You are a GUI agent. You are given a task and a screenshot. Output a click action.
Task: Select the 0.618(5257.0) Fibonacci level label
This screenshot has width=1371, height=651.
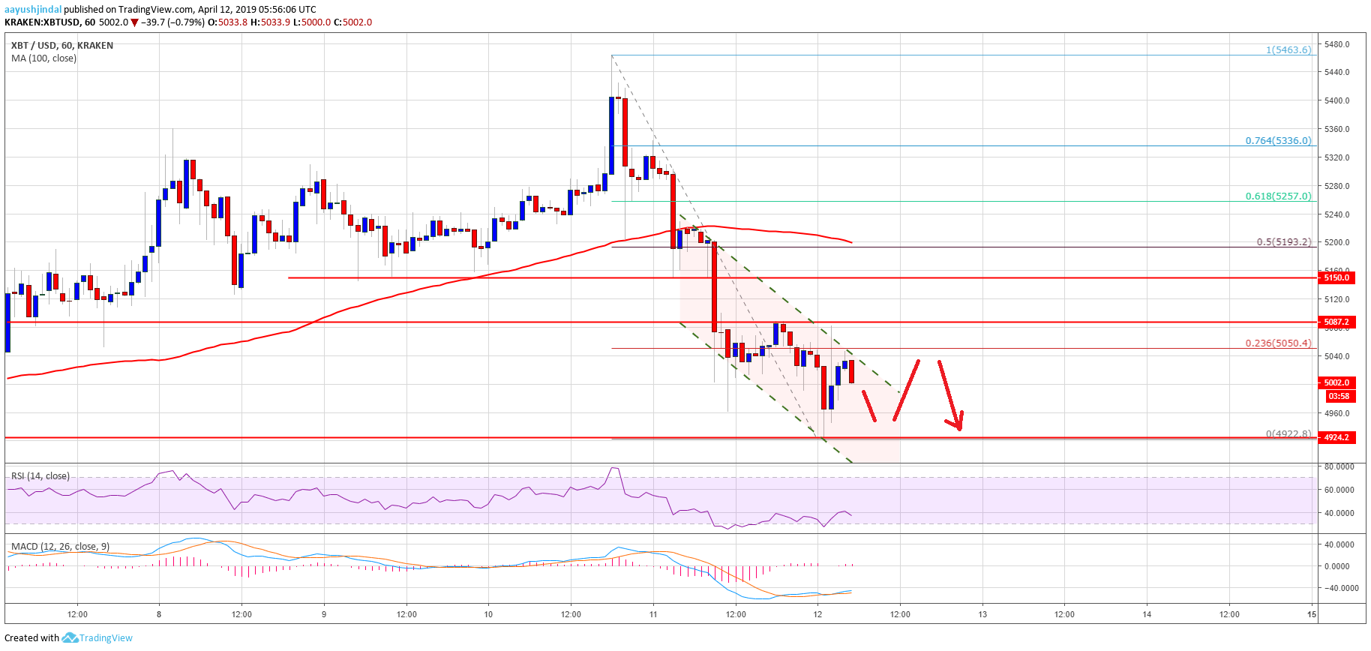click(x=1279, y=196)
